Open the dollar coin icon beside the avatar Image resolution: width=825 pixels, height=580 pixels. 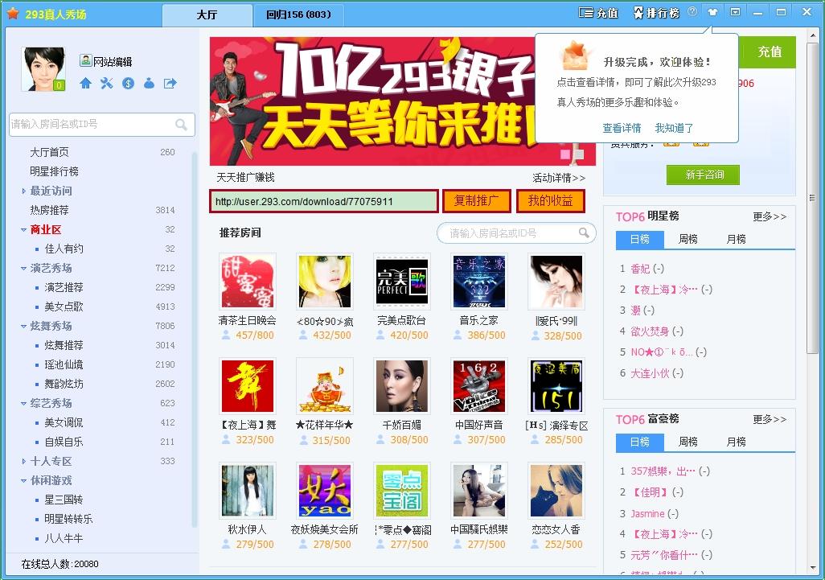128,82
